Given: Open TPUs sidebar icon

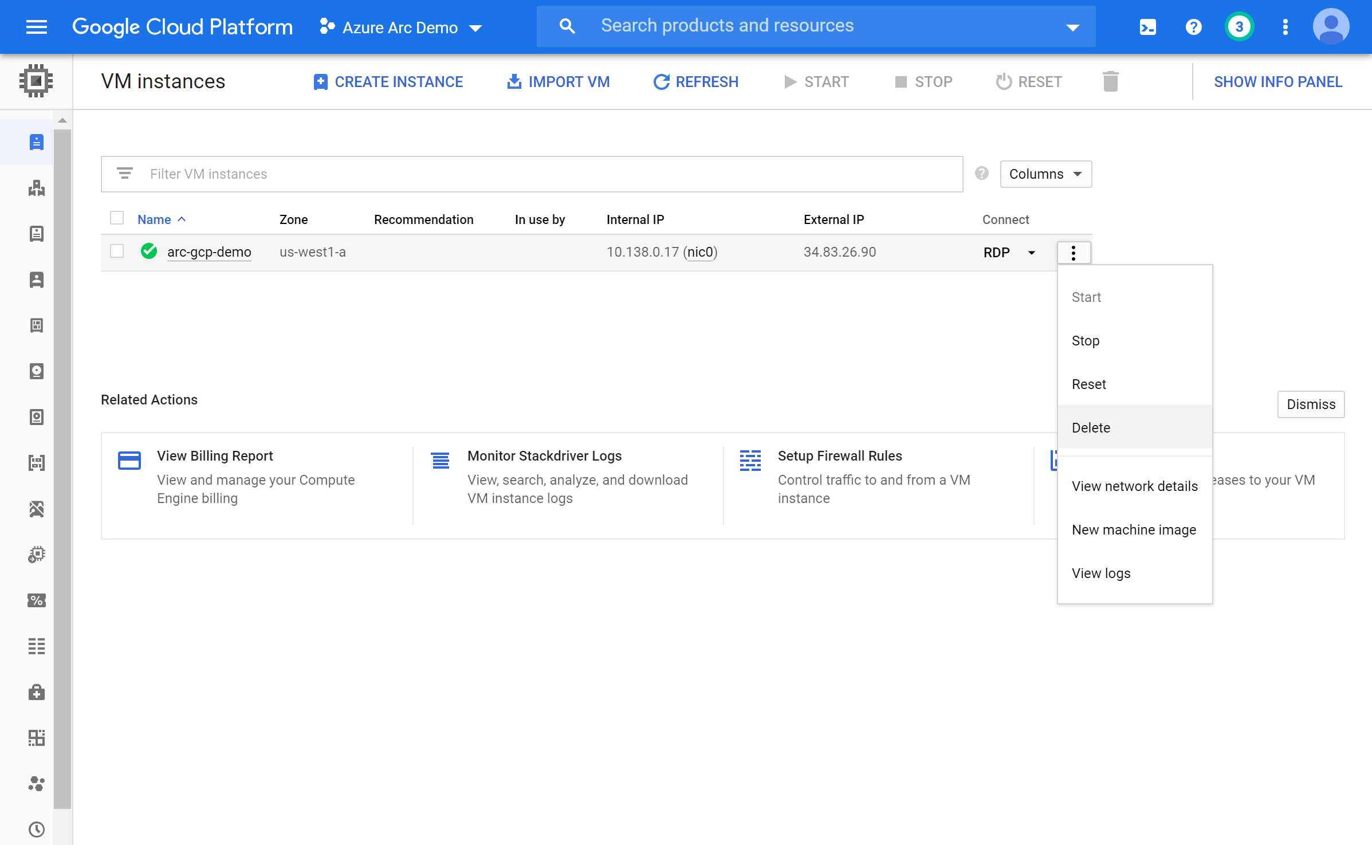Looking at the screenshot, I should tap(37, 509).
